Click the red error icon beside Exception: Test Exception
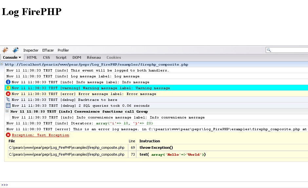308x188 pixels. click(x=8, y=135)
